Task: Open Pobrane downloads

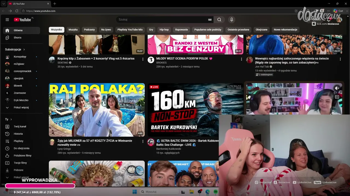Action: coord(21,170)
